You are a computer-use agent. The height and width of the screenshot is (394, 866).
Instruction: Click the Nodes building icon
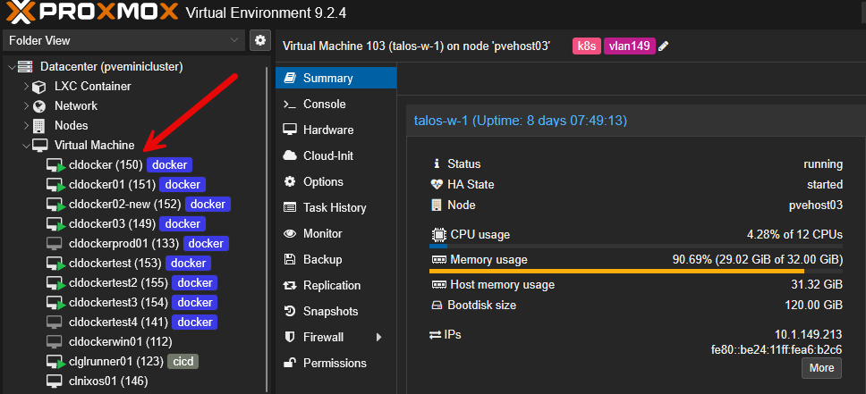tap(39, 126)
